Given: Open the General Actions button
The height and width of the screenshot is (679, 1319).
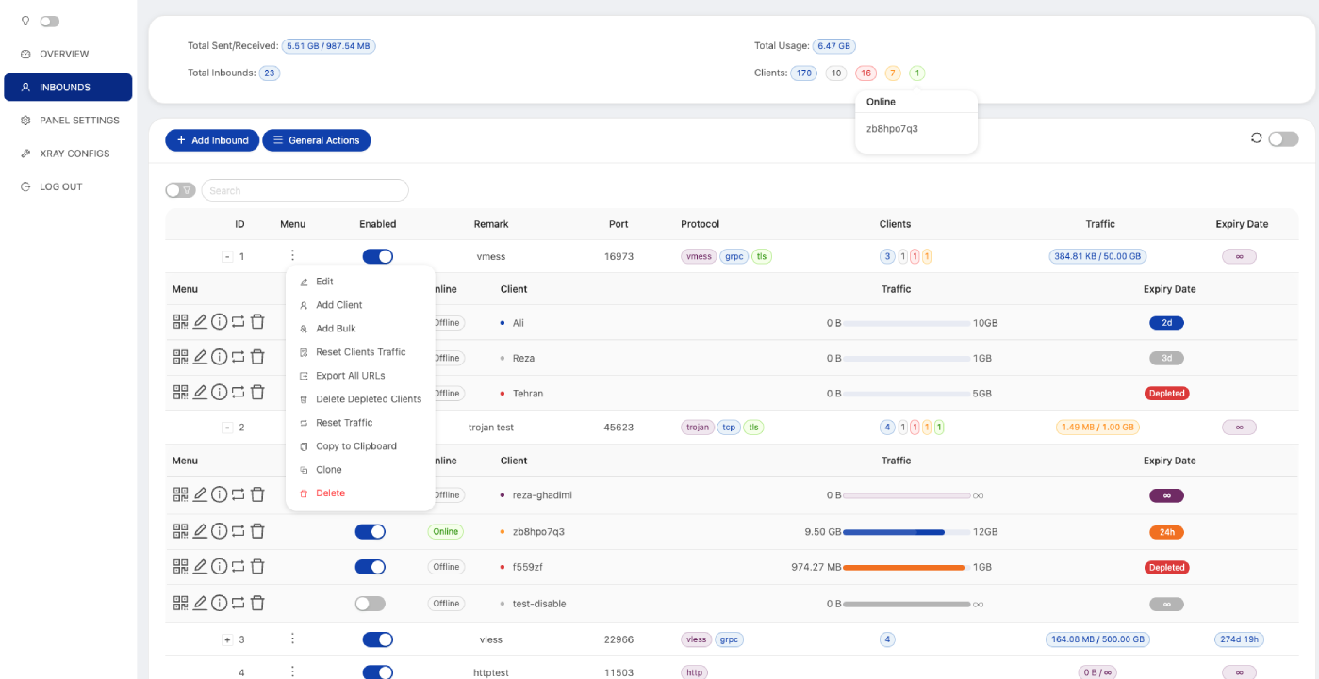Looking at the screenshot, I should tap(316, 140).
